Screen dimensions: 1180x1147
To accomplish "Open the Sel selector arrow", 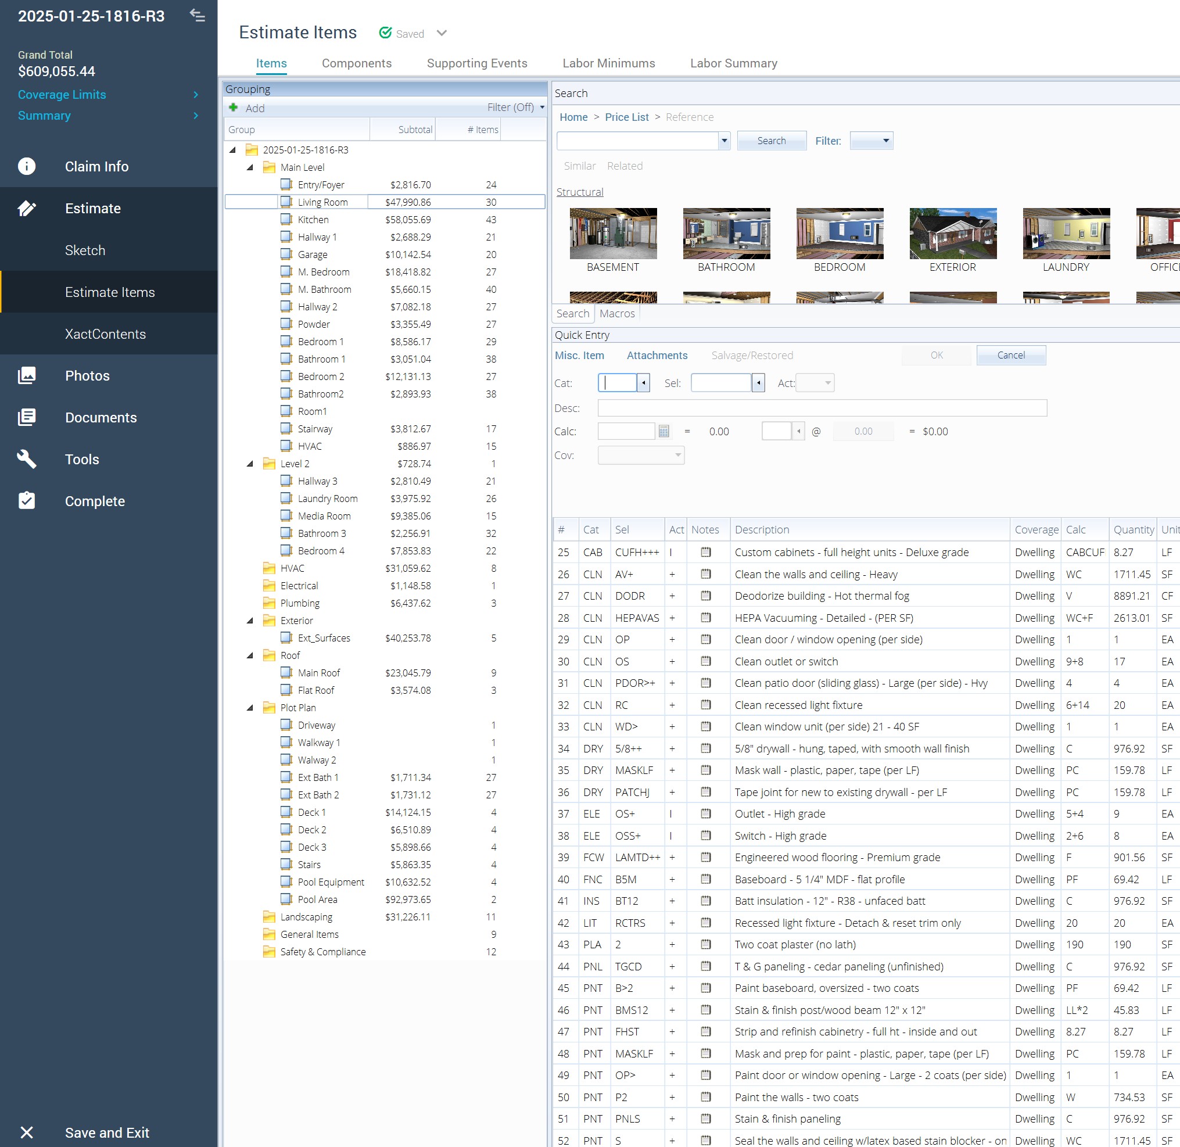I will 758,382.
